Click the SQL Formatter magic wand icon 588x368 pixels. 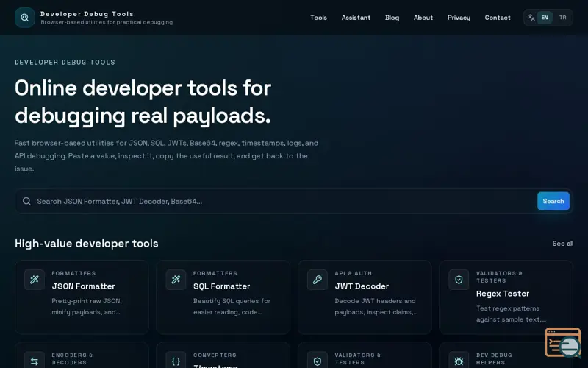(176, 280)
